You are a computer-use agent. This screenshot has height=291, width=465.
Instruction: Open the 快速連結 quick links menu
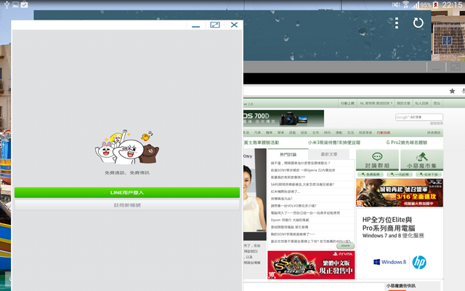434,132
